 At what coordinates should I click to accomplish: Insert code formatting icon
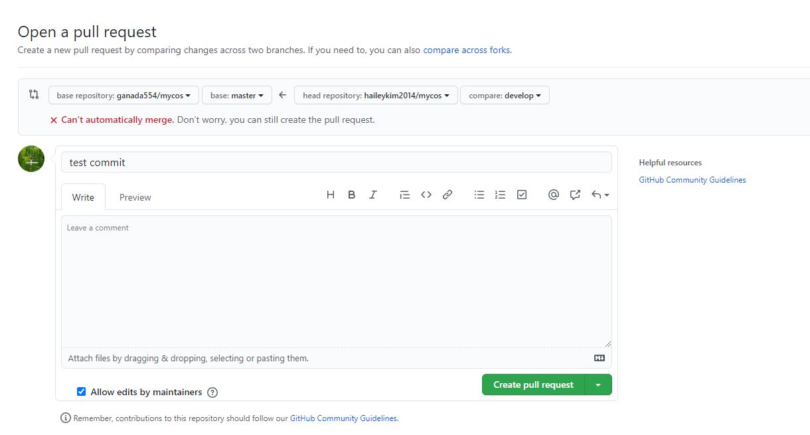click(x=426, y=195)
